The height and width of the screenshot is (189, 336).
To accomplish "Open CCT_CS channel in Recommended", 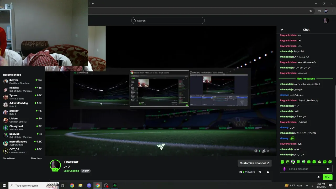I will pyautogui.click(x=22, y=151).
